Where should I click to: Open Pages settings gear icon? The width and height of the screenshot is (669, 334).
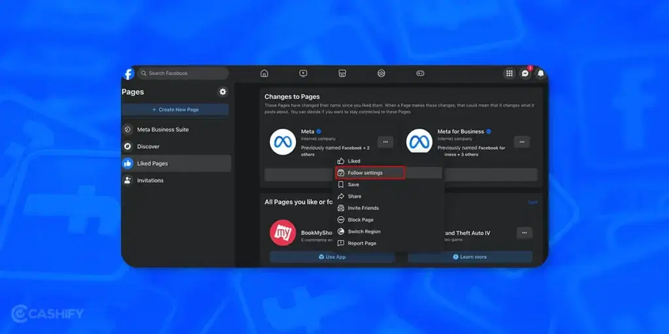[223, 91]
